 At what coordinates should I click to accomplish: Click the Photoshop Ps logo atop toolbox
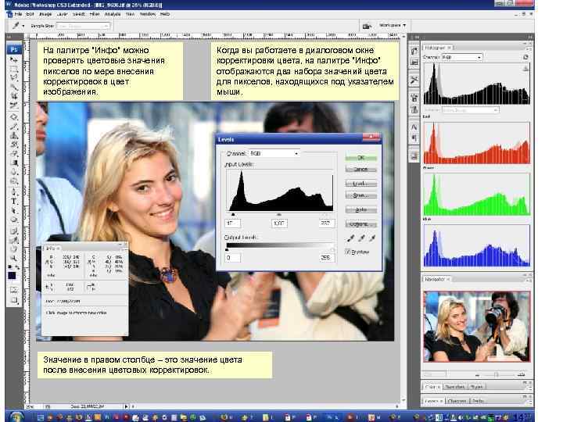13,49
